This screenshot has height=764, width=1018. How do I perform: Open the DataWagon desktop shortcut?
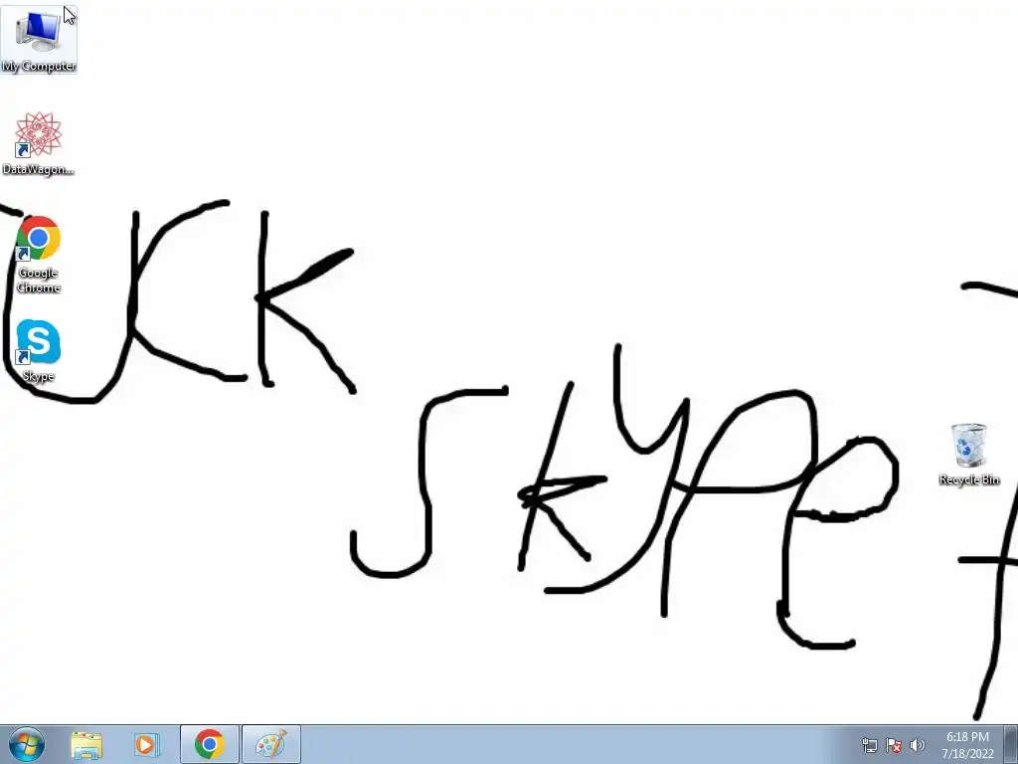click(x=39, y=143)
